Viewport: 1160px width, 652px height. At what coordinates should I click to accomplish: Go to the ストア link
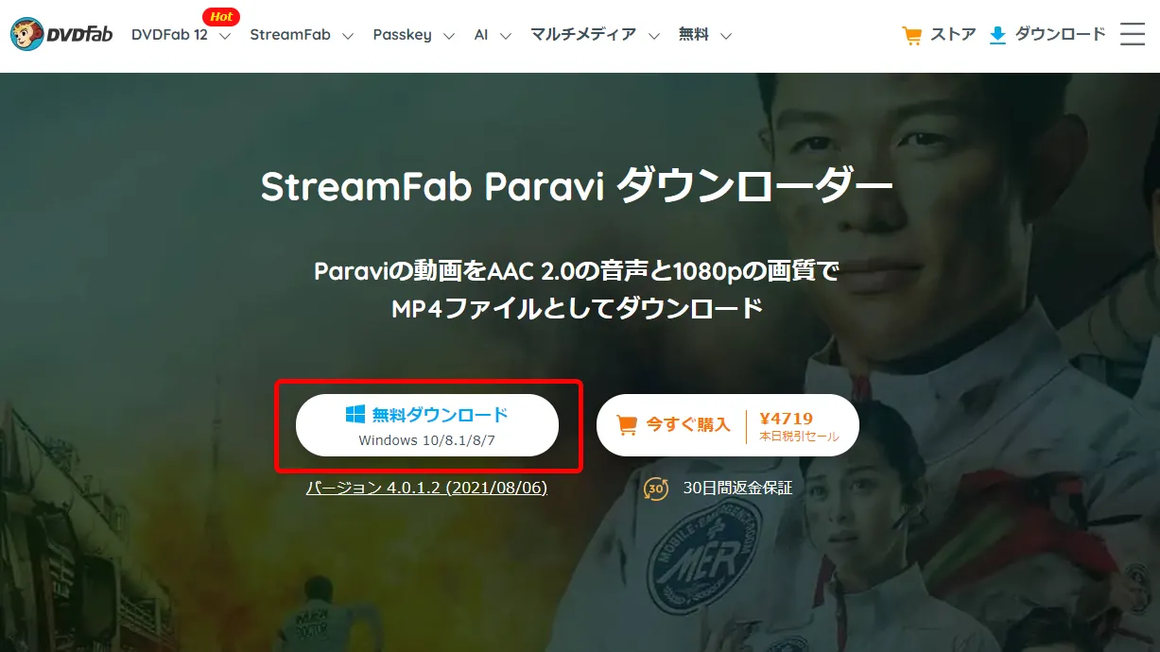click(x=954, y=35)
